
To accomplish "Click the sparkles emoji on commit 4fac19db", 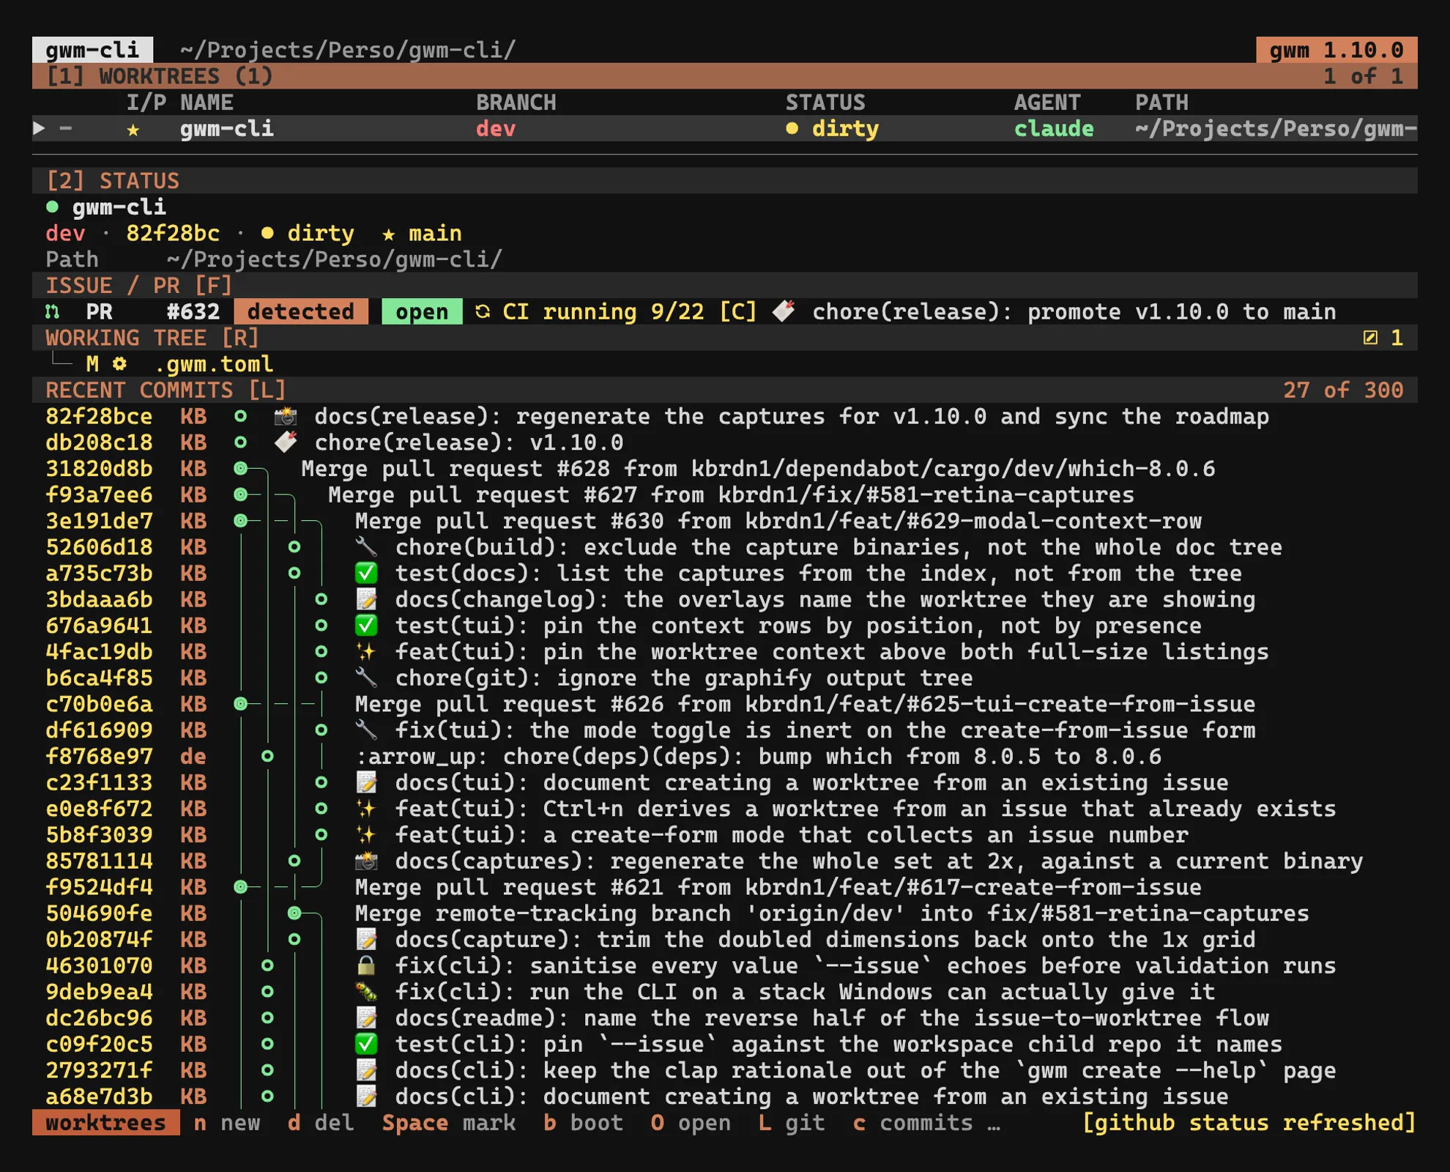I will coord(365,652).
